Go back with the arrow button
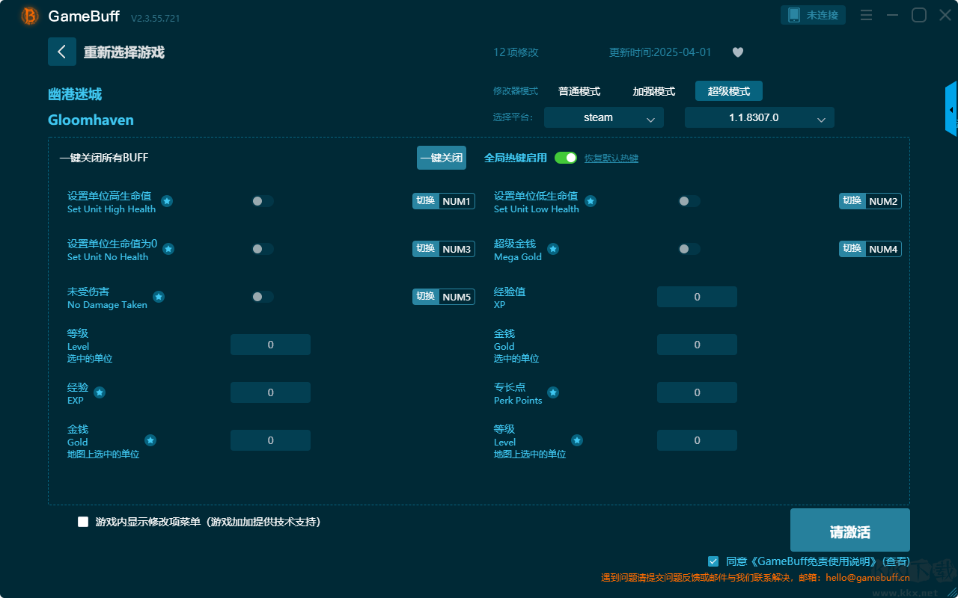The height and width of the screenshot is (598, 958). click(62, 52)
